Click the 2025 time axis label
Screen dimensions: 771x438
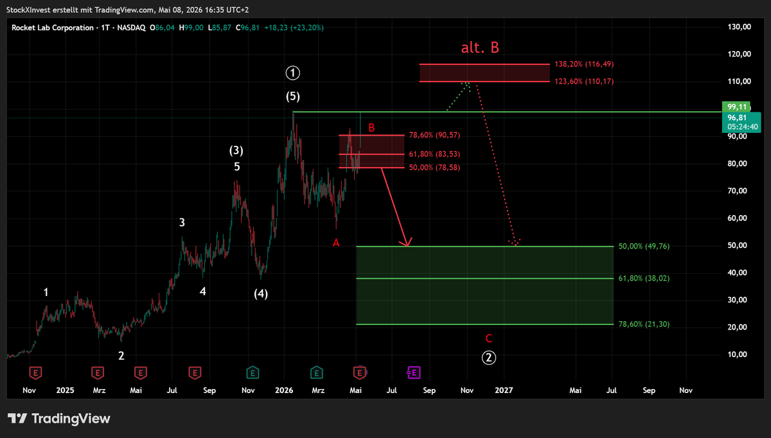[x=65, y=390]
